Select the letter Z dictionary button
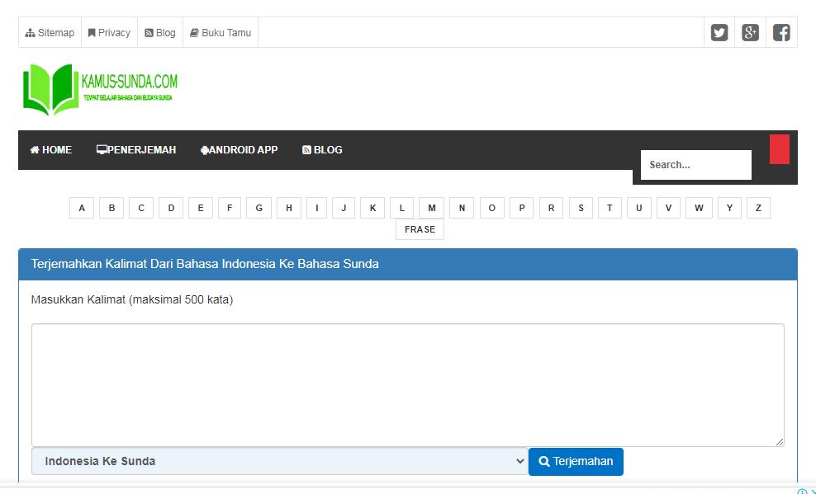This screenshot has height=494, width=816. coord(758,208)
